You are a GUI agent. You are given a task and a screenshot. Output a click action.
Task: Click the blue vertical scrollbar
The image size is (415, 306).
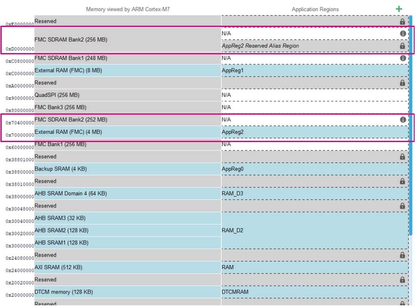pyautogui.click(x=410, y=125)
